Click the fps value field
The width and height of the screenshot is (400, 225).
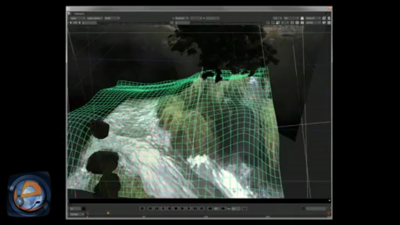[236, 208]
